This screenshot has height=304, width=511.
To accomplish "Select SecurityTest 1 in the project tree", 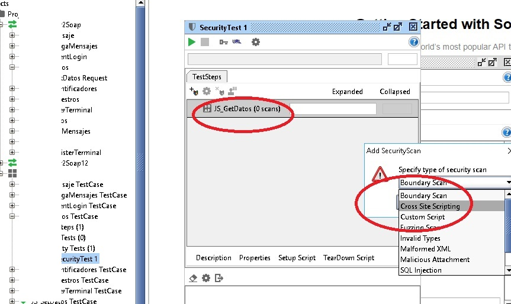I will coord(79,259).
